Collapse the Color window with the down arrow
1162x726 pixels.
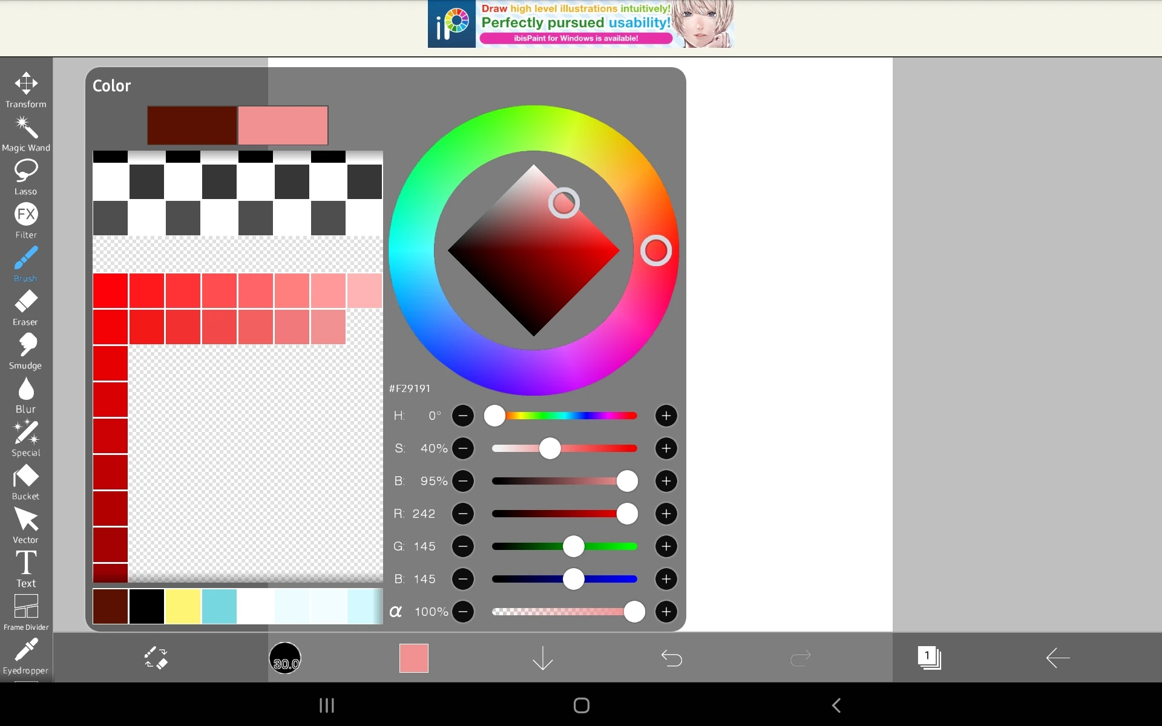pyautogui.click(x=542, y=658)
